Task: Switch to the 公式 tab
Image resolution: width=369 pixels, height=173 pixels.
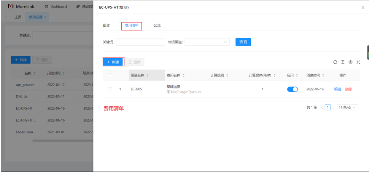Action: click(157, 26)
